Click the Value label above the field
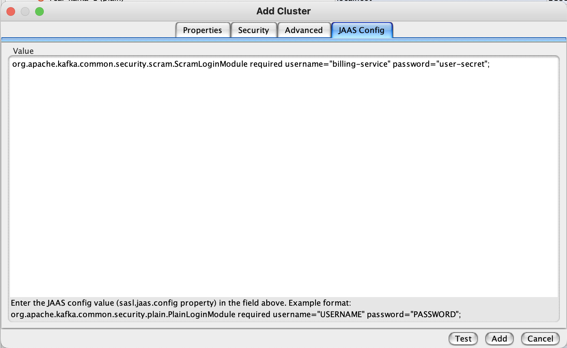This screenshot has height=348, width=567. (23, 51)
